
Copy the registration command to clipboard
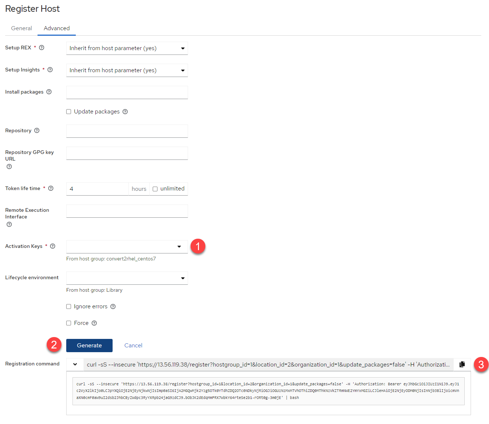click(462, 364)
